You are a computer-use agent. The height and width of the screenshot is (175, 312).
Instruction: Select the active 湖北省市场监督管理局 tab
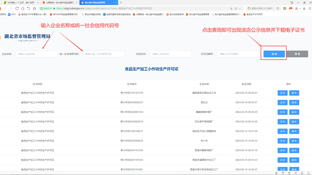[99, 3]
